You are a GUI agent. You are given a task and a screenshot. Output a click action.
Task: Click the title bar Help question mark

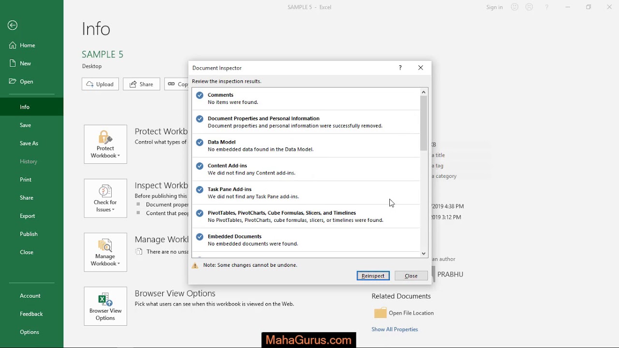coord(547,7)
